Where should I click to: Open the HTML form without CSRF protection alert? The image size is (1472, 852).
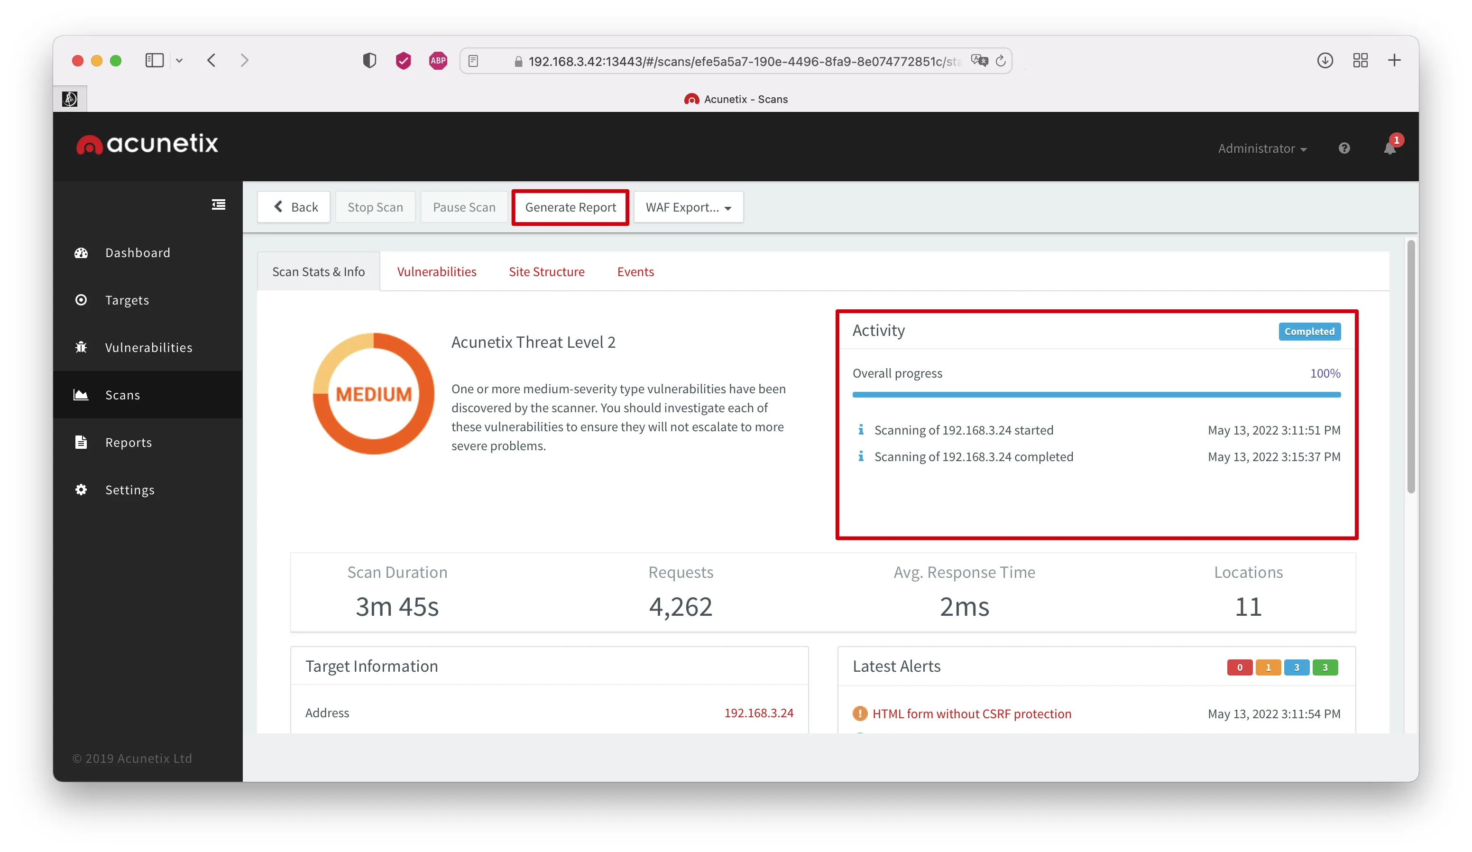pyautogui.click(x=972, y=713)
